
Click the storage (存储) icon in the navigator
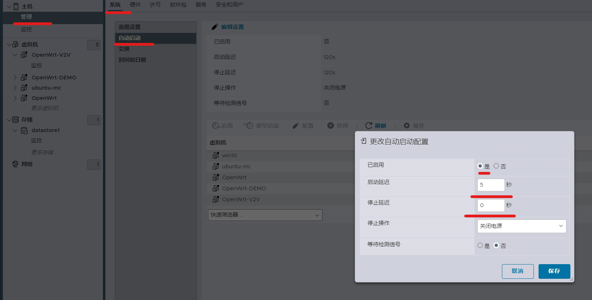[x=15, y=120]
